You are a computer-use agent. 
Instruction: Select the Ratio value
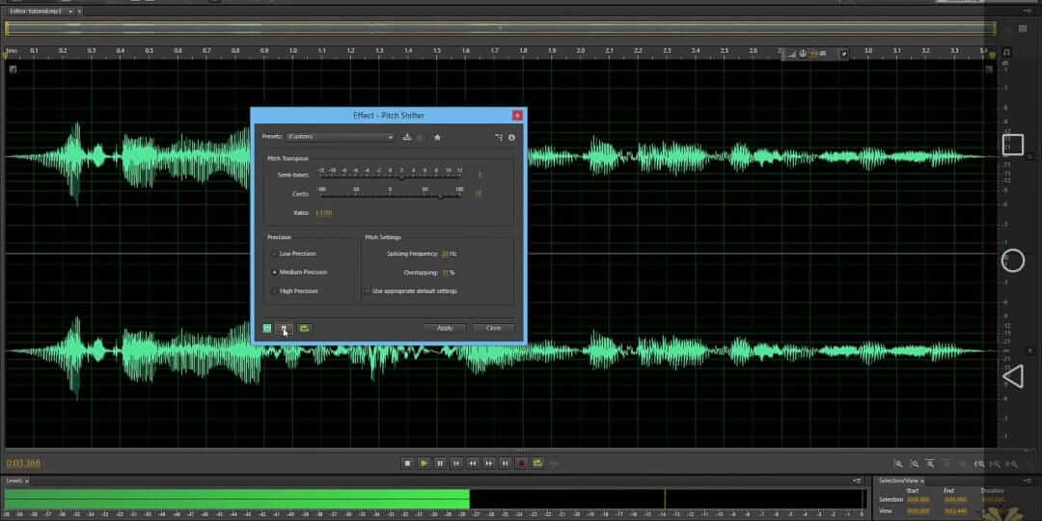tap(323, 212)
